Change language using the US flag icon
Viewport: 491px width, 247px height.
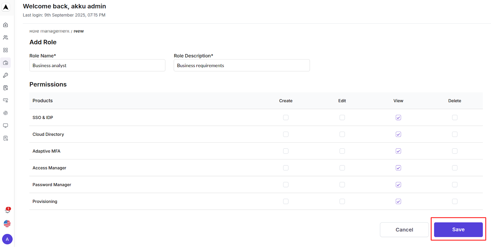(7, 223)
